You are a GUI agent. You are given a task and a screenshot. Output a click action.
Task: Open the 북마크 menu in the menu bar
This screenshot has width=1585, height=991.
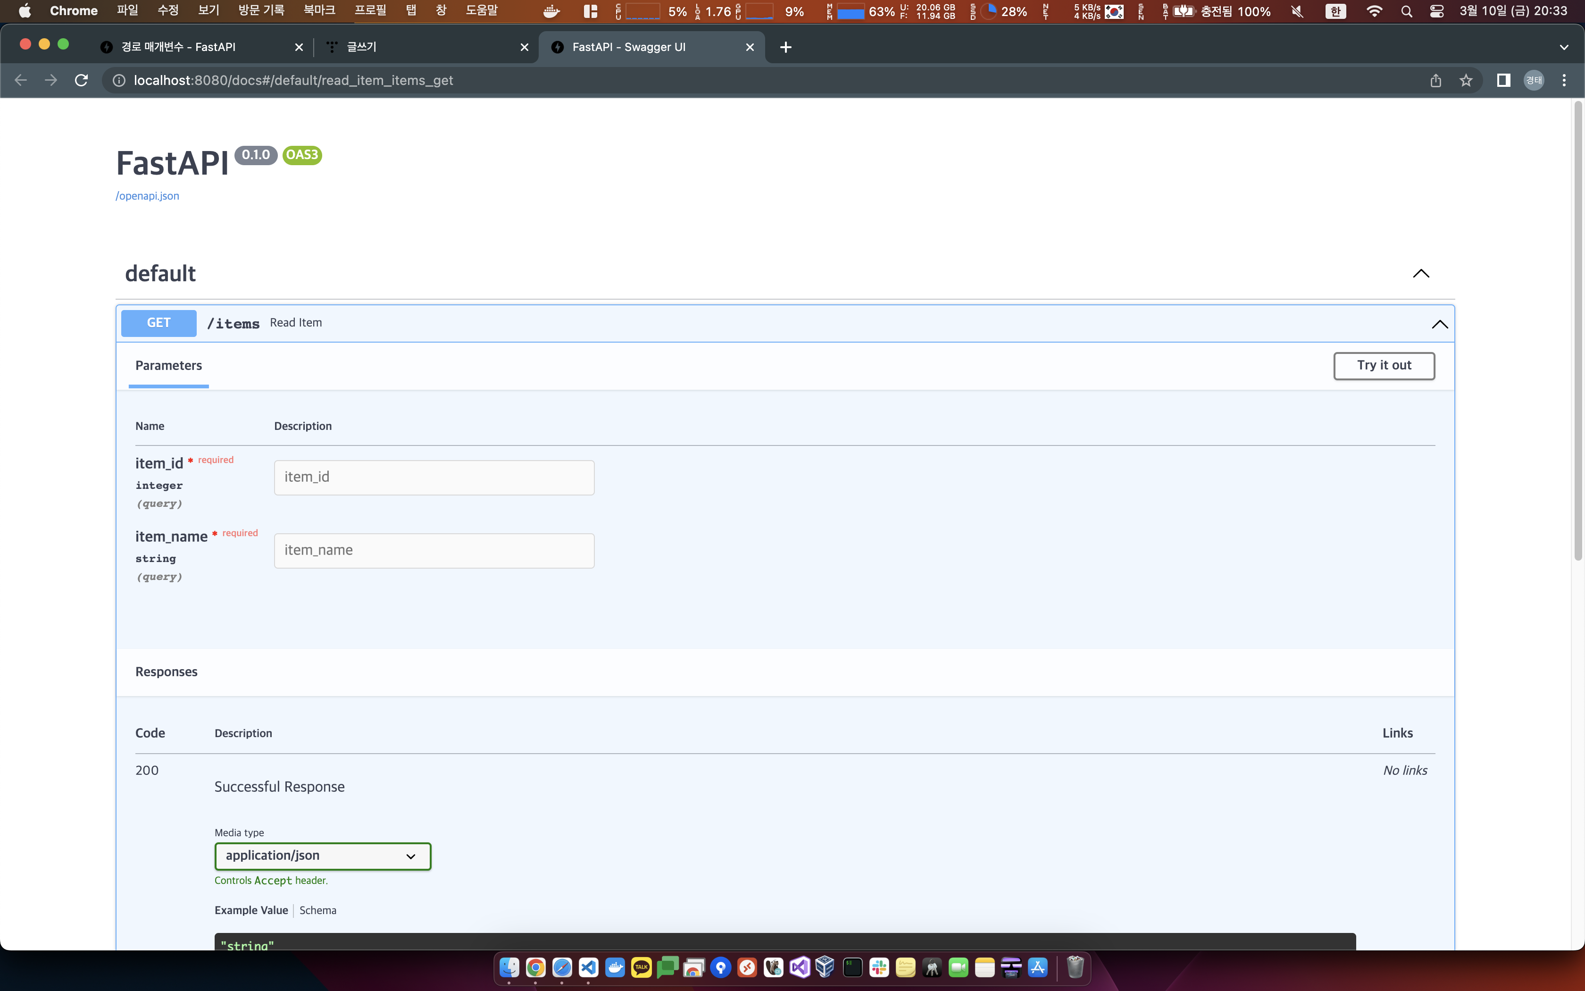point(319,10)
